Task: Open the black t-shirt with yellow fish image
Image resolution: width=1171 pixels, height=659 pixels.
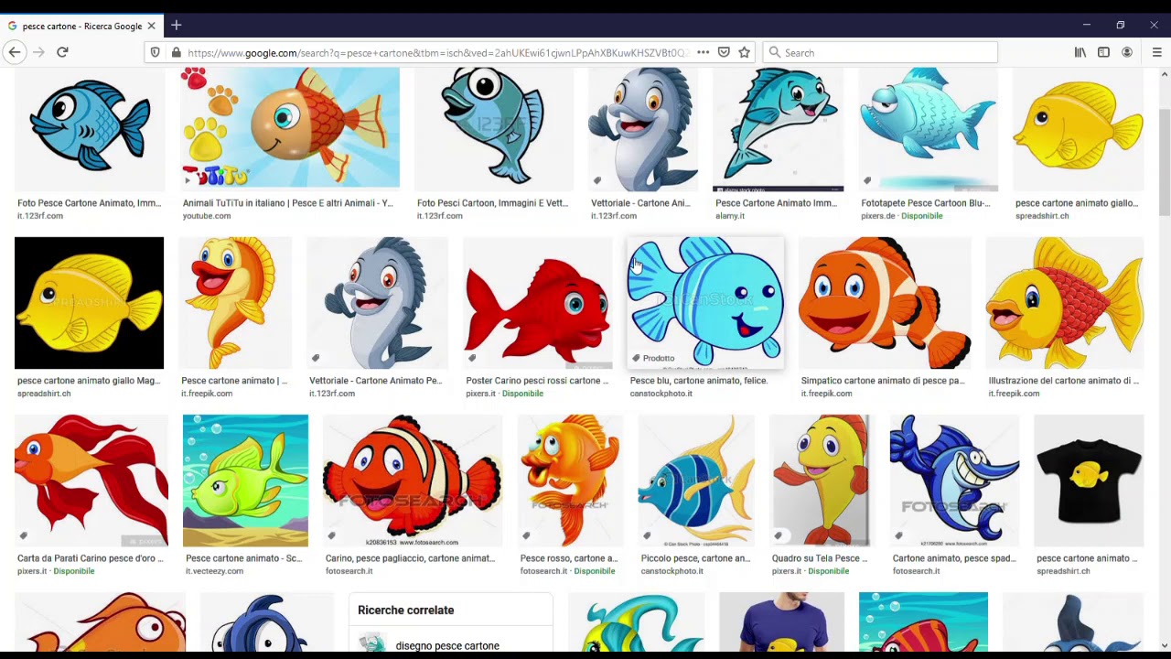Action: pos(1089,481)
